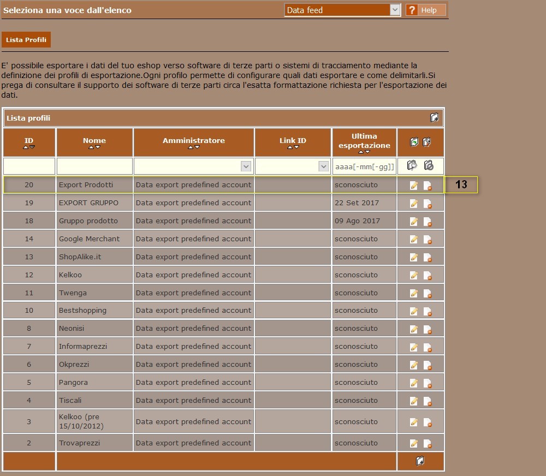This screenshot has width=546, height=476.
Task: Click the Help button
Action: (425, 10)
